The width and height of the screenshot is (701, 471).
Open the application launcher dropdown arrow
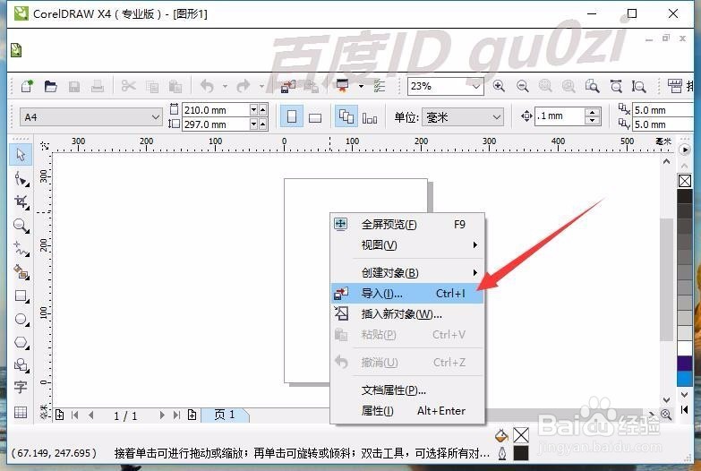[361, 86]
